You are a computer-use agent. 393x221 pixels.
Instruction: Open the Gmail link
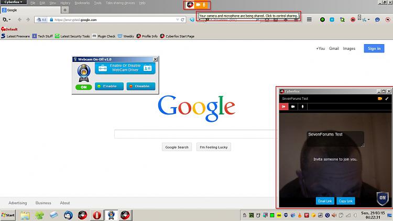point(334,48)
